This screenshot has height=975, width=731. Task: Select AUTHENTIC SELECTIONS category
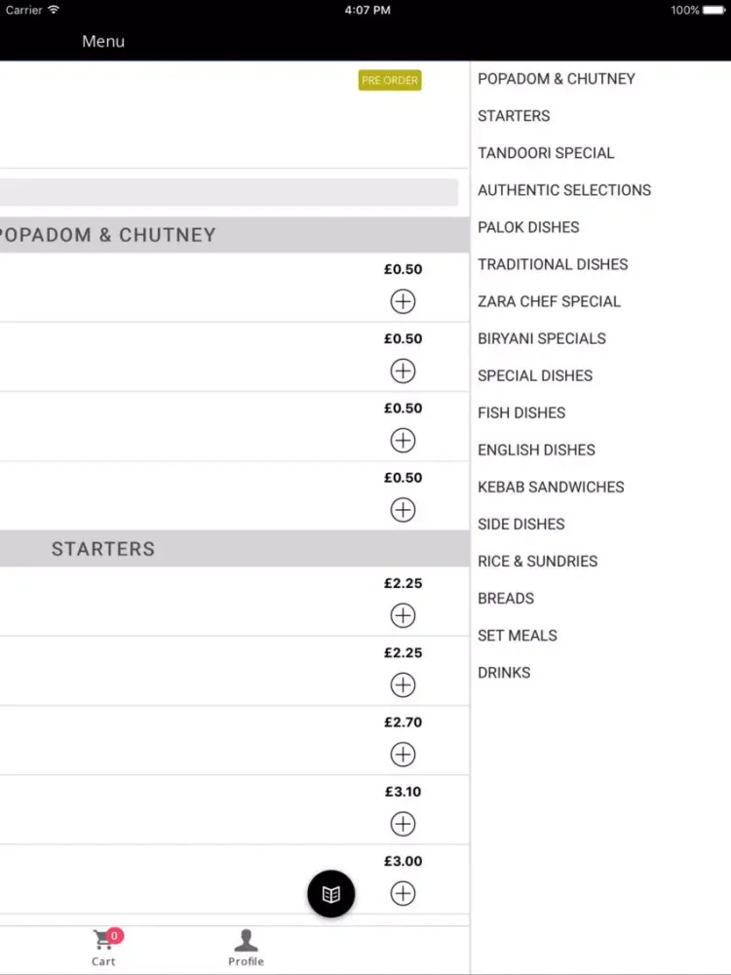click(x=564, y=190)
